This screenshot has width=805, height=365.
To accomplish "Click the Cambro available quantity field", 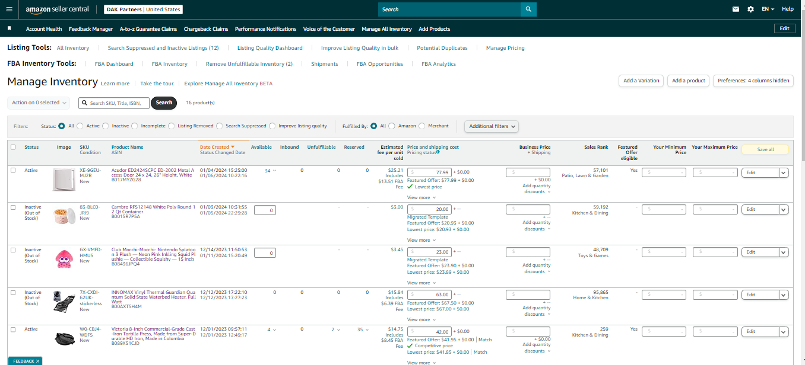I will coord(265,210).
